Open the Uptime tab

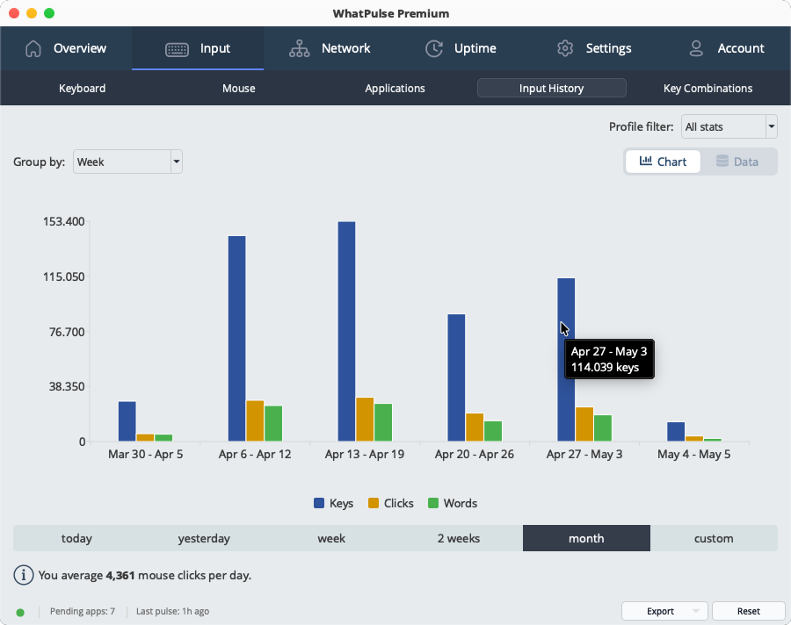click(461, 48)
